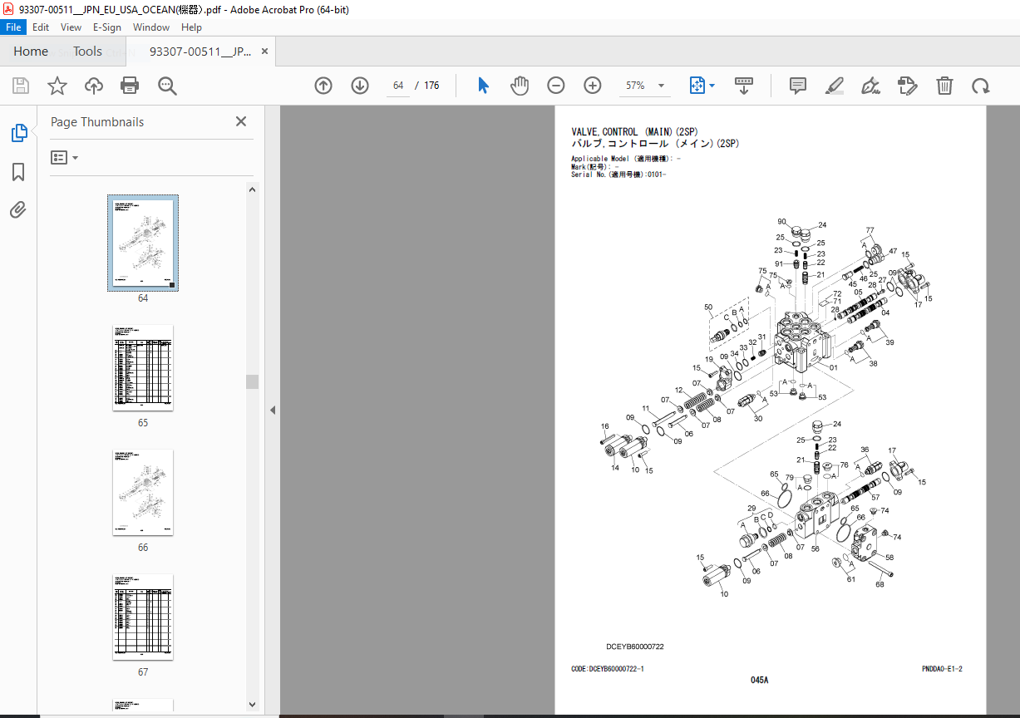This screenshot has height=718, width=1020.
Task: Go to next page arrow
Action: pos(359,86)
